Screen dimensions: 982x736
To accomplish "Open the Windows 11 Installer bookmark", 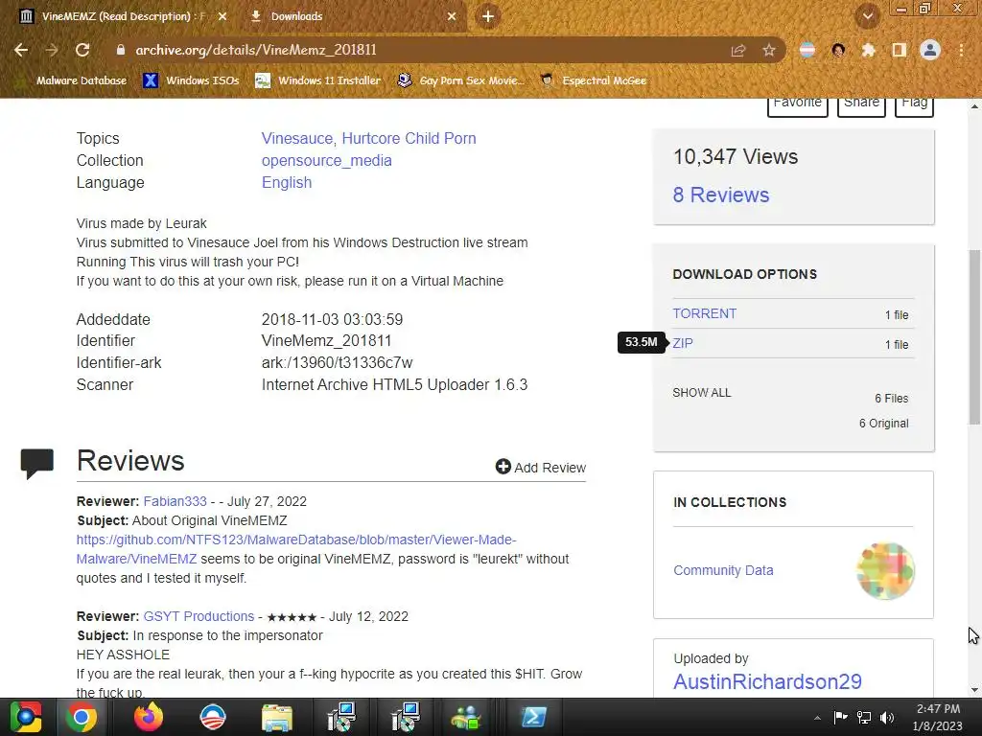I will 318,80.
